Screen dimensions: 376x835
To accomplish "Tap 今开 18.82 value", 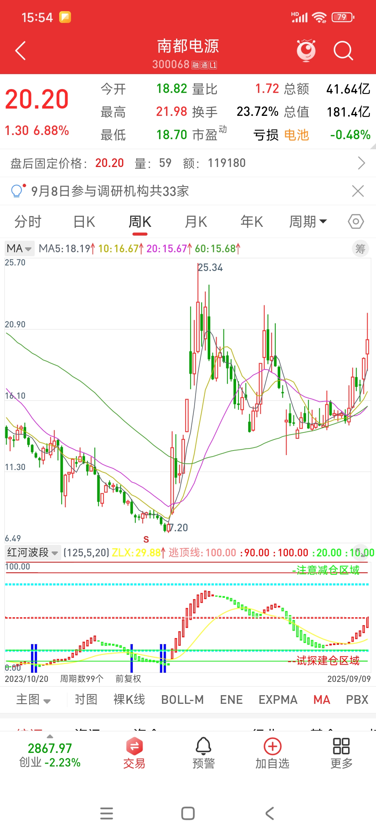I will [x=172, y=89].
